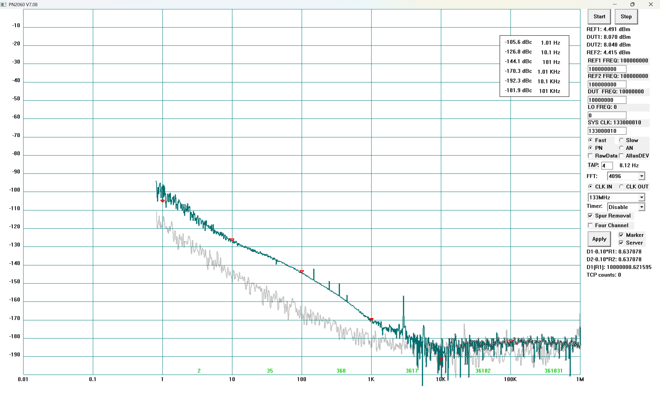The width and height of the screenshot is (660, 394).
Task: Select the AN measurement radio button
Action: pos(621,148)
